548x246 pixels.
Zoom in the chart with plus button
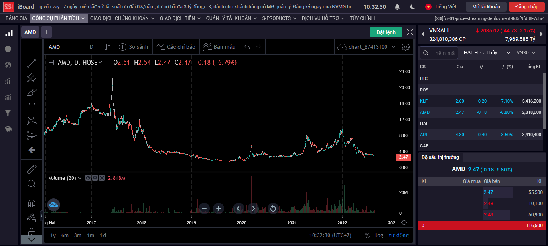[x=219, y=208]
